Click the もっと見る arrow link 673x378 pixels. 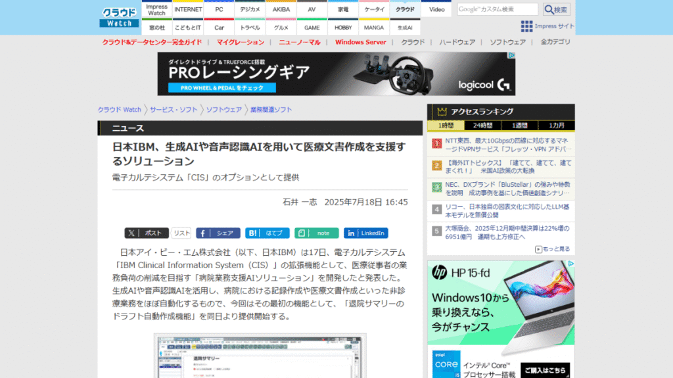tap(552, 249)
